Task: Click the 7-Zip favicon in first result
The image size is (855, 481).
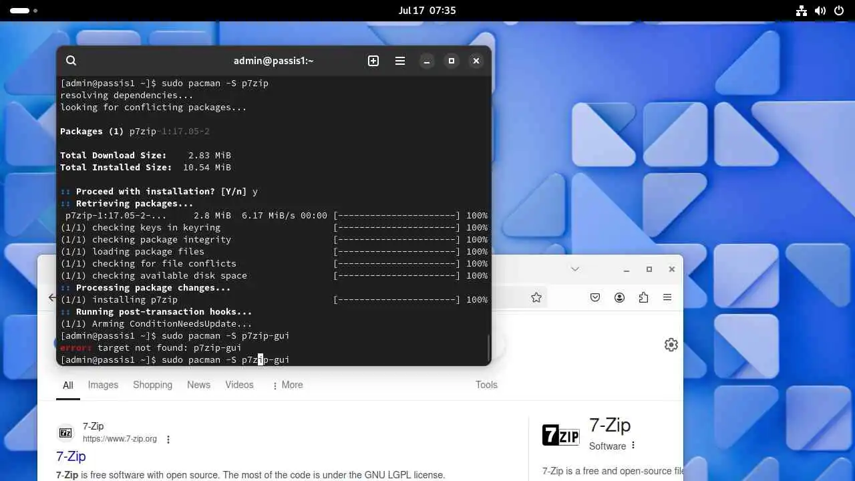Action: pos(65,433)
